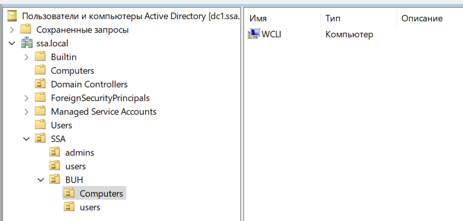This screenshot has width=463, height=221.
Task: Click the WCLI computer icon
Action: (x=254, y=34)
